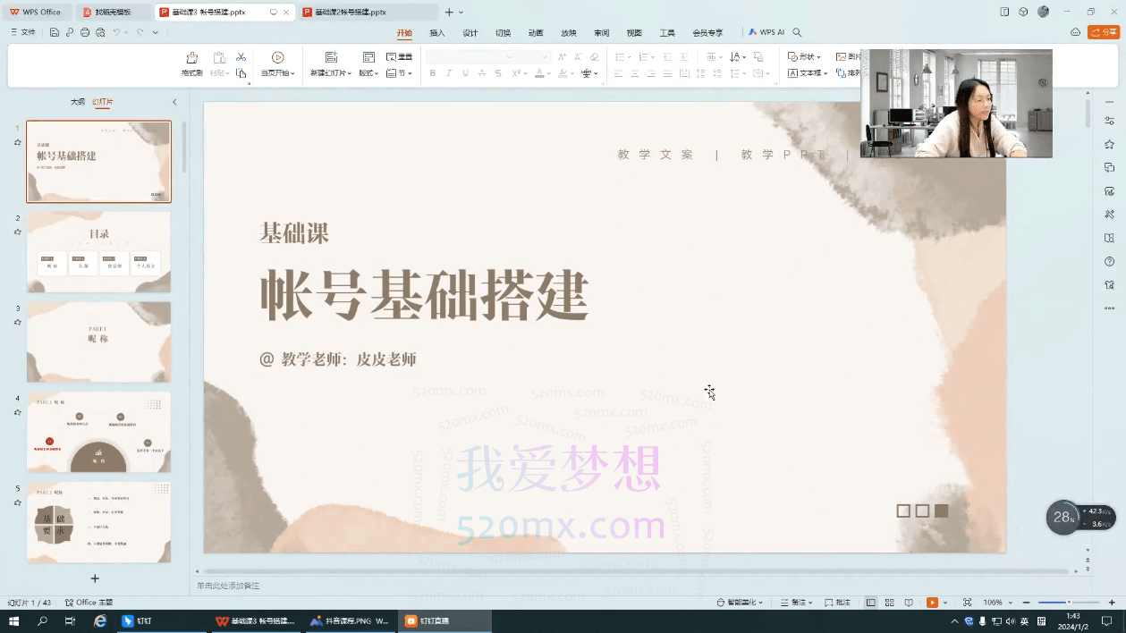Open the font size dropdown
1126x633 pixels.
(x=544, y=57)
